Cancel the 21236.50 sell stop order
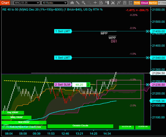 [147, 85]
